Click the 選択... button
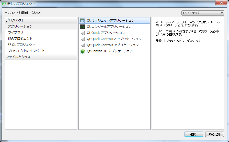229x142 pixels. point(194,134)
